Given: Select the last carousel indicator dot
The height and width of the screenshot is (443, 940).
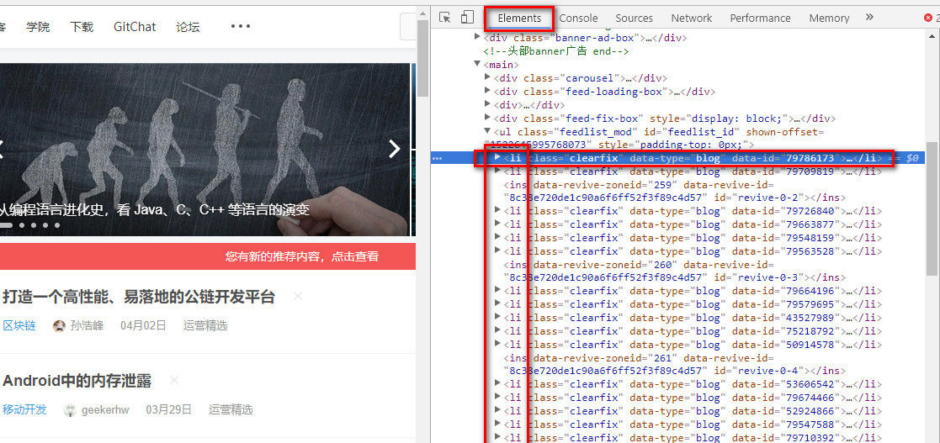Looking at the screenshot, I should pyautogui.click(x=57, y=225).
